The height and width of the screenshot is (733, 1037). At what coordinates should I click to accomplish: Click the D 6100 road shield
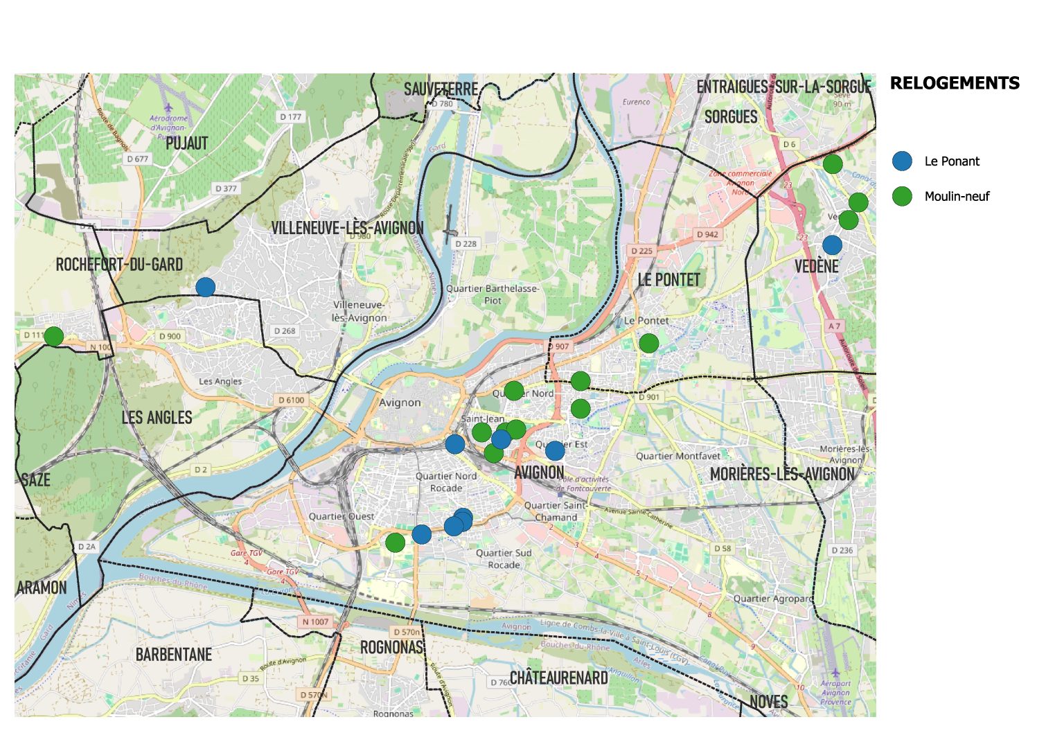pos(291,400)
